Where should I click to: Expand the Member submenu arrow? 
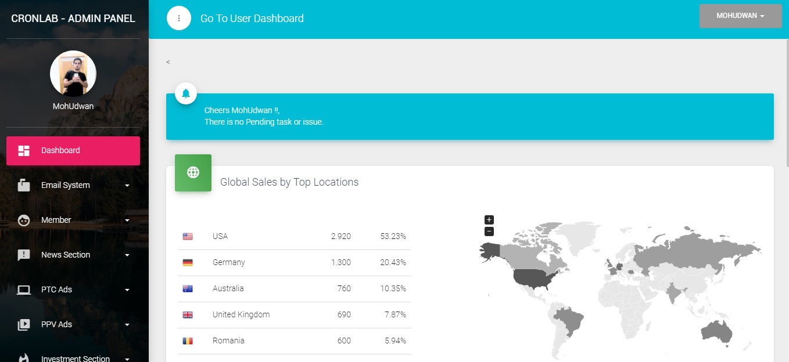127,220
